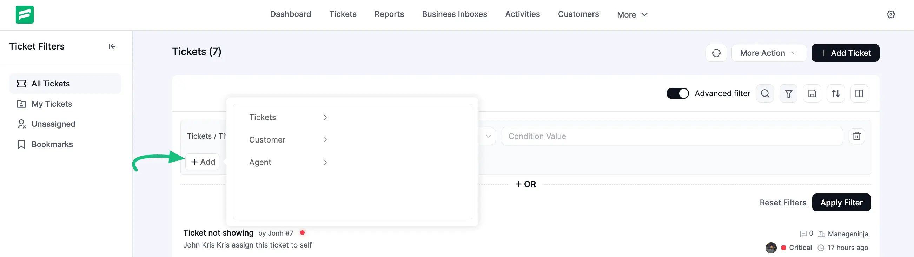Image resolution: width=914 pixels, height=257 pixels.
Task: Expand the Tickets filter category
Action: [x=288, y=117]
